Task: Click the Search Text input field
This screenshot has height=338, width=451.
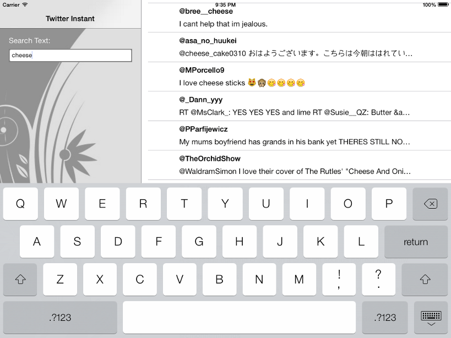Action: point(70,55)
